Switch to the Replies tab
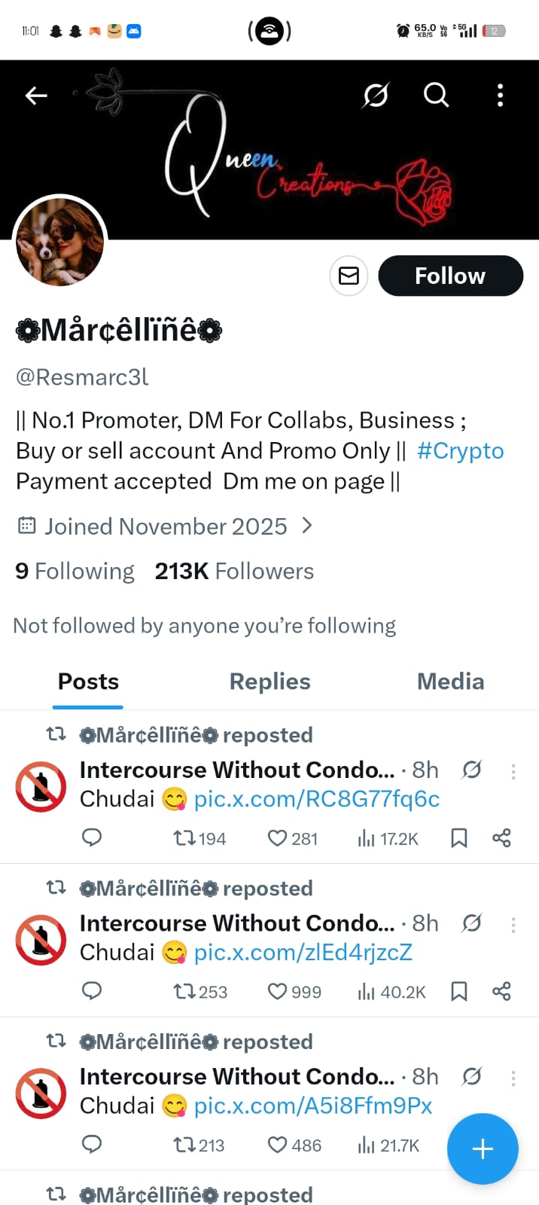 click(x=269, y=682)
